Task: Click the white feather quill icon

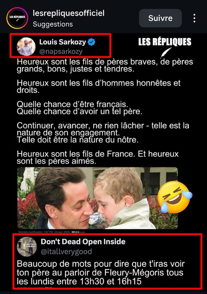Action: pos(166,53)
